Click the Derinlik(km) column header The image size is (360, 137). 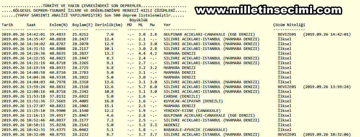click(109, 25)
